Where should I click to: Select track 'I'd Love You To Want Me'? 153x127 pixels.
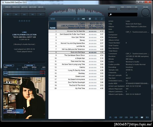pos(77,31)
